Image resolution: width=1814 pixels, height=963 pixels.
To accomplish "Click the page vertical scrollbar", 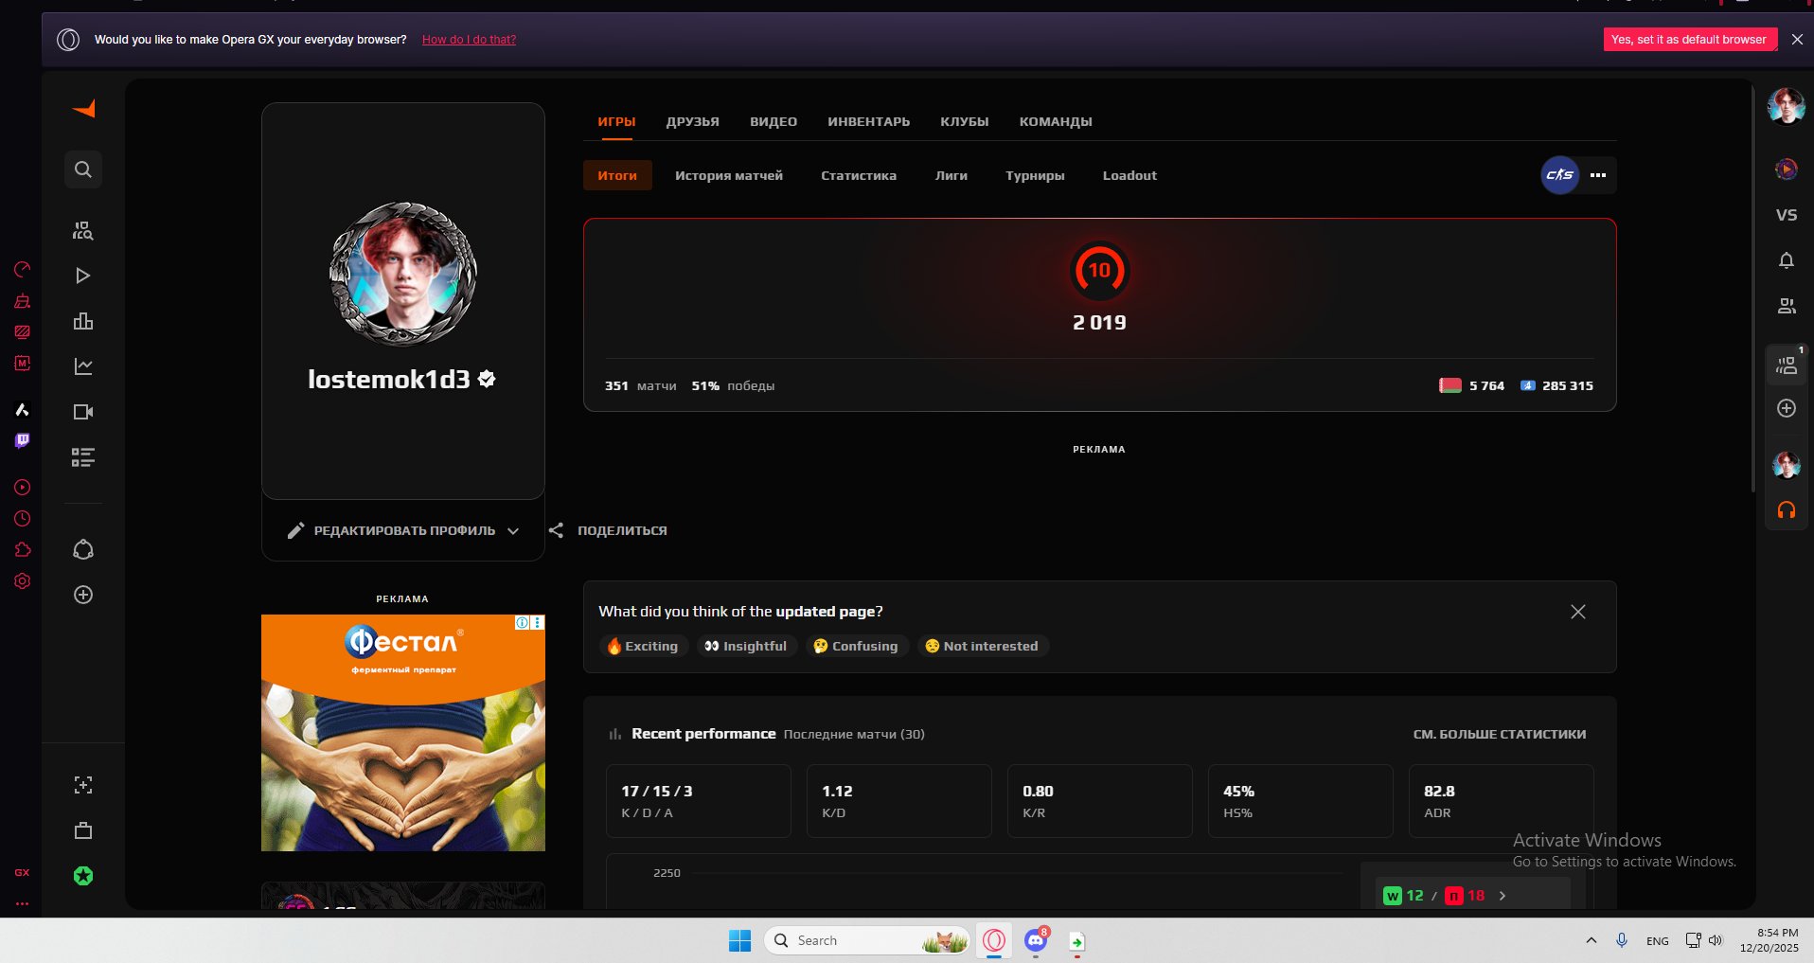I will (1752, 284).
